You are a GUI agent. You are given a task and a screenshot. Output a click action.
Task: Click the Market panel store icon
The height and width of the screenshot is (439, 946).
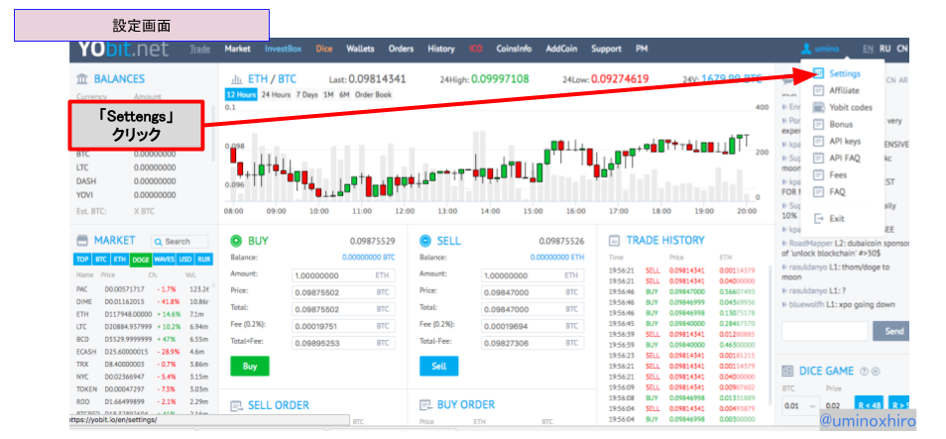pyautogui.click(x=82, y=241)
